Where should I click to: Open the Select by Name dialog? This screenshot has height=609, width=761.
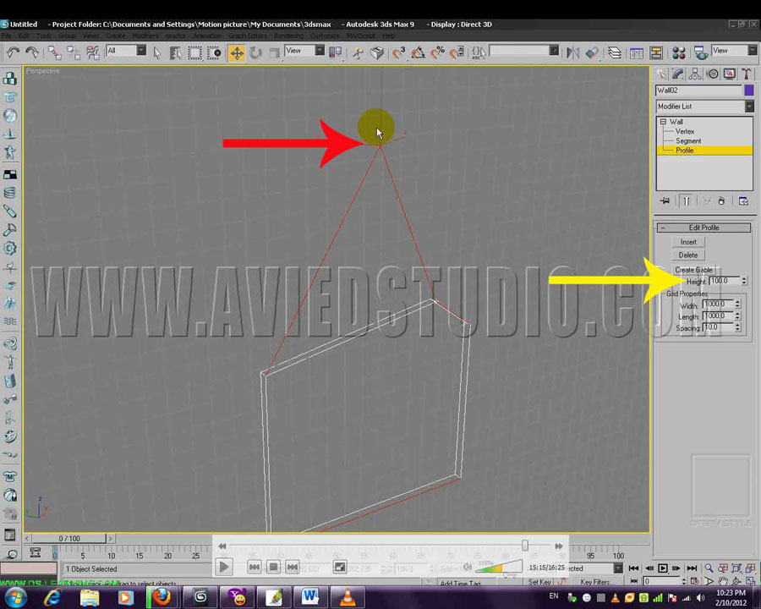[175, 52]
